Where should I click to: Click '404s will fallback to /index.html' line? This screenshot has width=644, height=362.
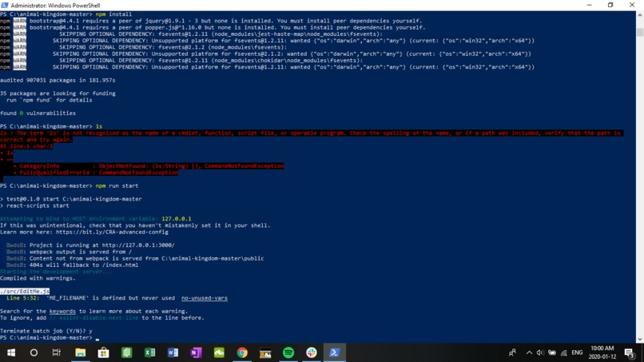84,265
